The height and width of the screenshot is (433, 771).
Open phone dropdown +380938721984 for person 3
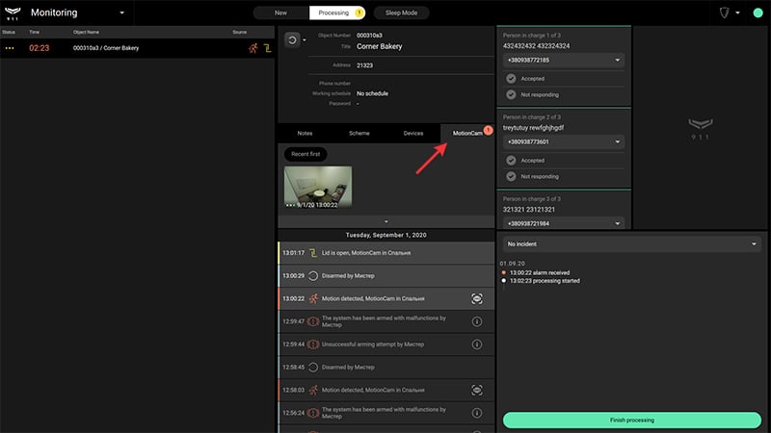click(x=564, y=223)
